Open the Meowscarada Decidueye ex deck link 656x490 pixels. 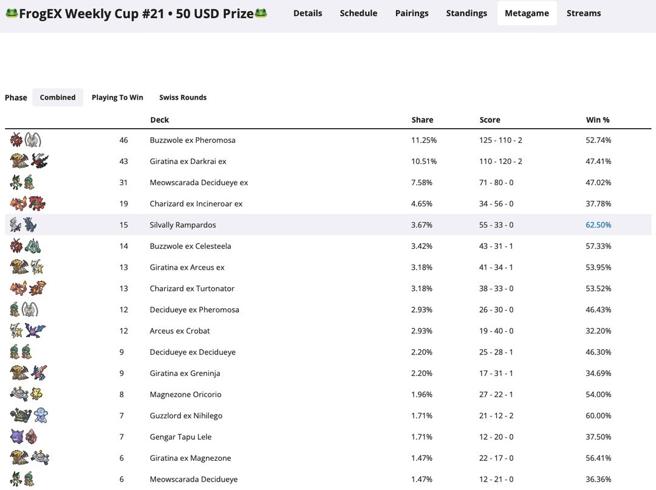(199, 183)
